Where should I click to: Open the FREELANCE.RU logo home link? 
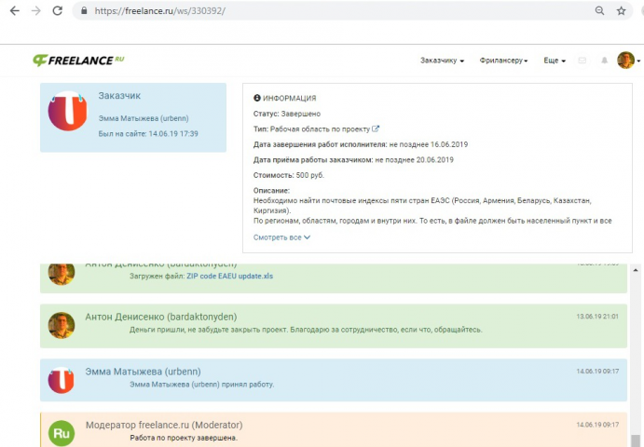78,61
